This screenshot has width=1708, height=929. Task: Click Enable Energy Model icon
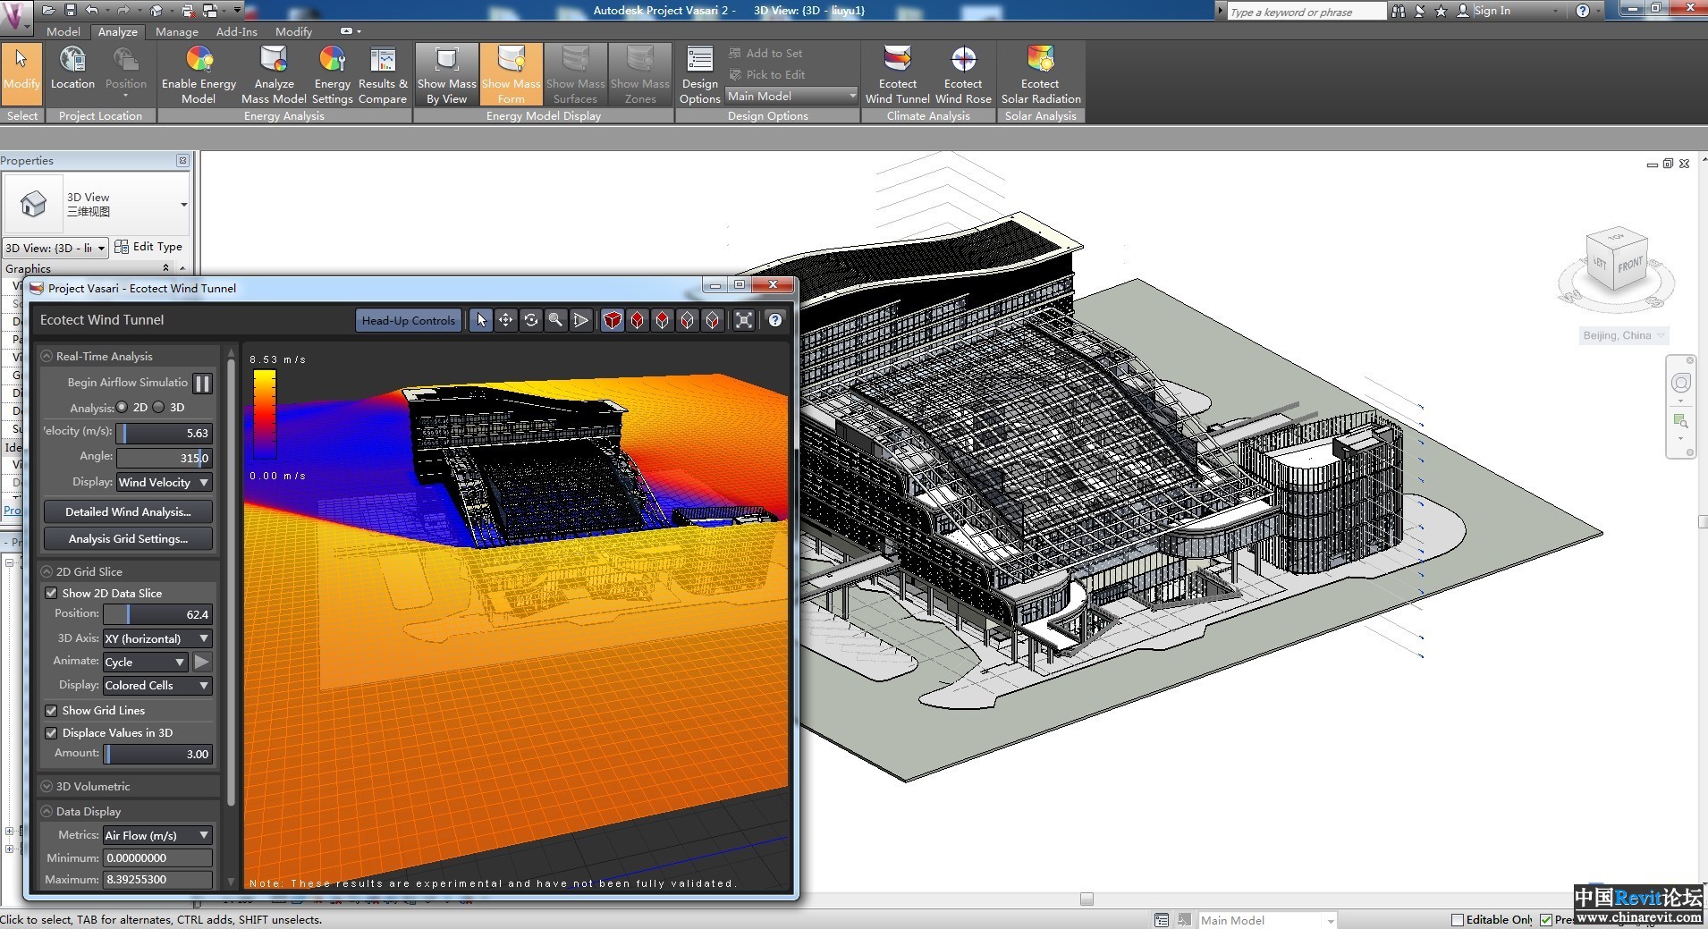point(199,61)
